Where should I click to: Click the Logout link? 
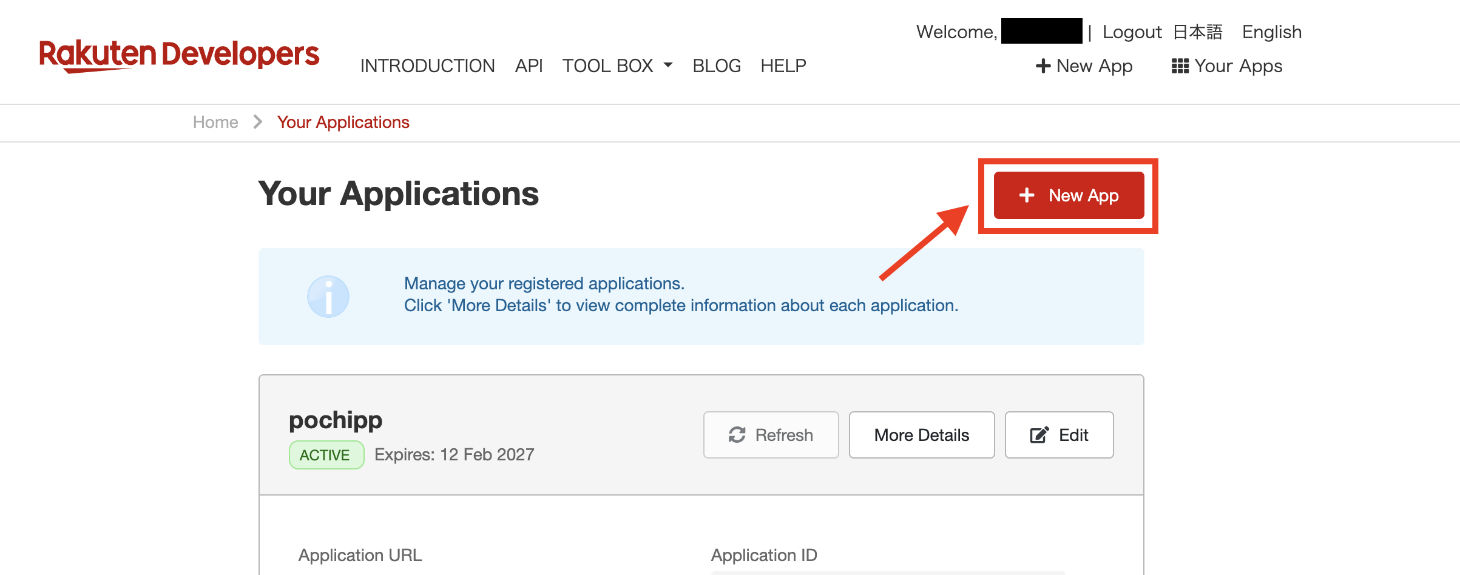[x=1132, y=32]
